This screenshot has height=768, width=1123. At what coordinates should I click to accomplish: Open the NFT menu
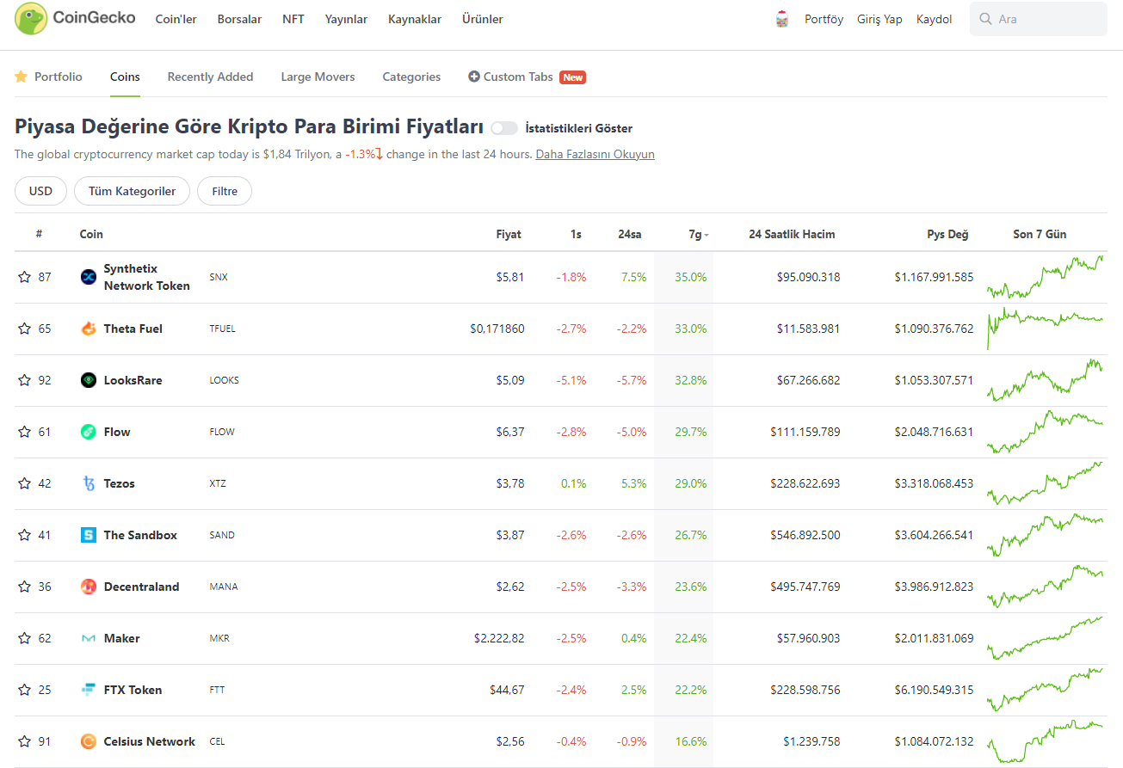click(x=293, y=19)
